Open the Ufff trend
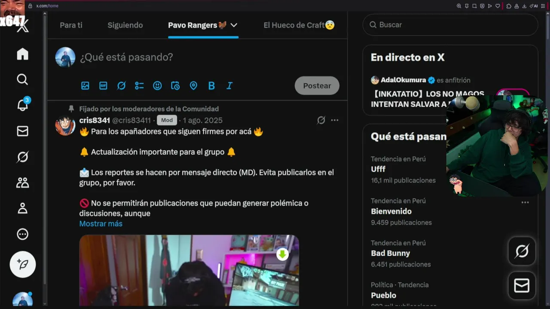Viewport: 550px width, 309px height. [x=378, y=169]
